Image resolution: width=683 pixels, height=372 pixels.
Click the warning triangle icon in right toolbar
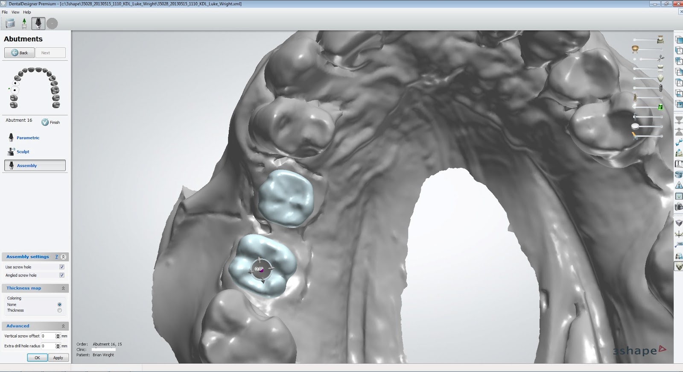(679, 185)
